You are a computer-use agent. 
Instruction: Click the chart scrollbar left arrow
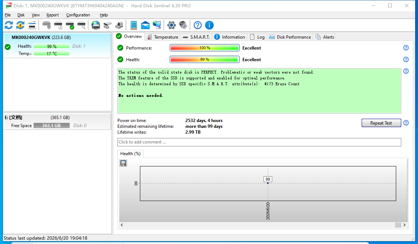122,225
